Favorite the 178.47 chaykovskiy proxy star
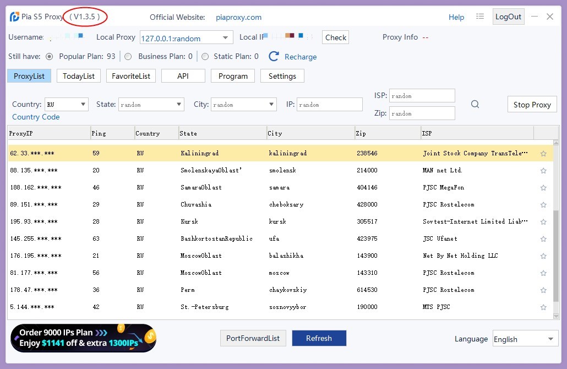Screen dimensions: 567x369 pos(543,290)
